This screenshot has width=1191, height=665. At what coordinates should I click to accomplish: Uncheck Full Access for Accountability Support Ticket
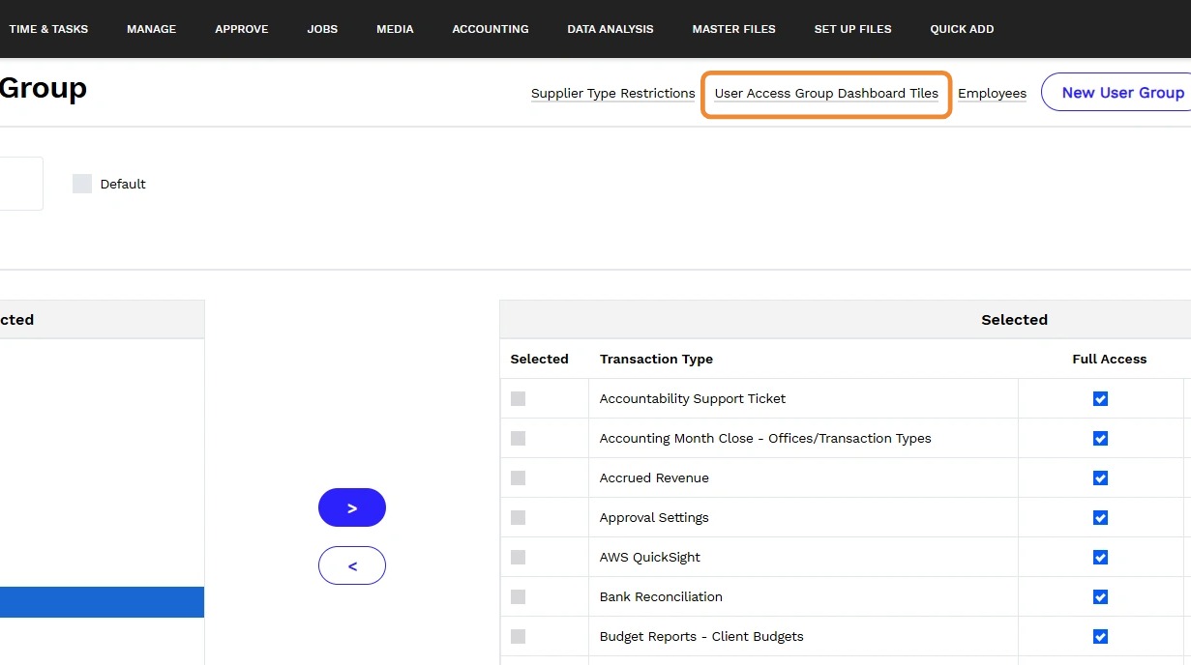(1100, 399)
